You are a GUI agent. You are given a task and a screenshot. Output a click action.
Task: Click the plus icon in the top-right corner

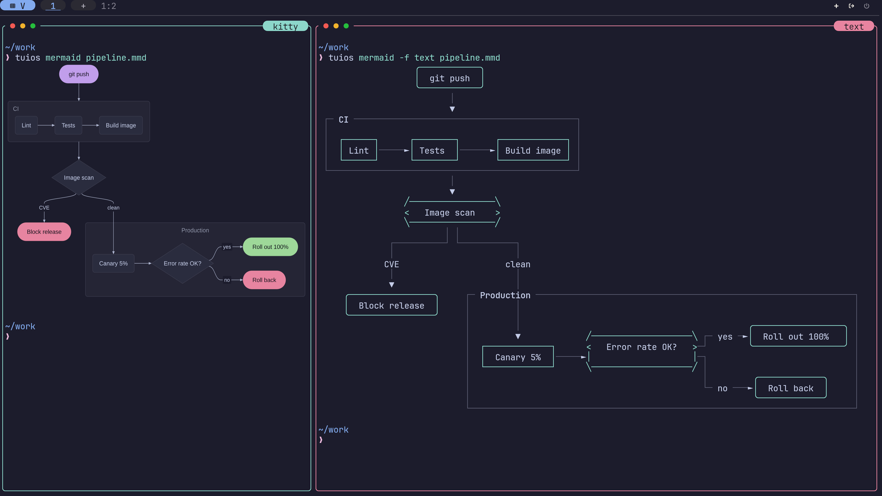(836, 6)
